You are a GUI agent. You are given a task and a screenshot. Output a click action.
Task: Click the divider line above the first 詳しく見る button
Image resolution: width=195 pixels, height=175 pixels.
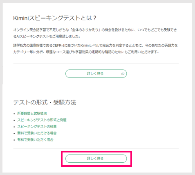[96, 64]
